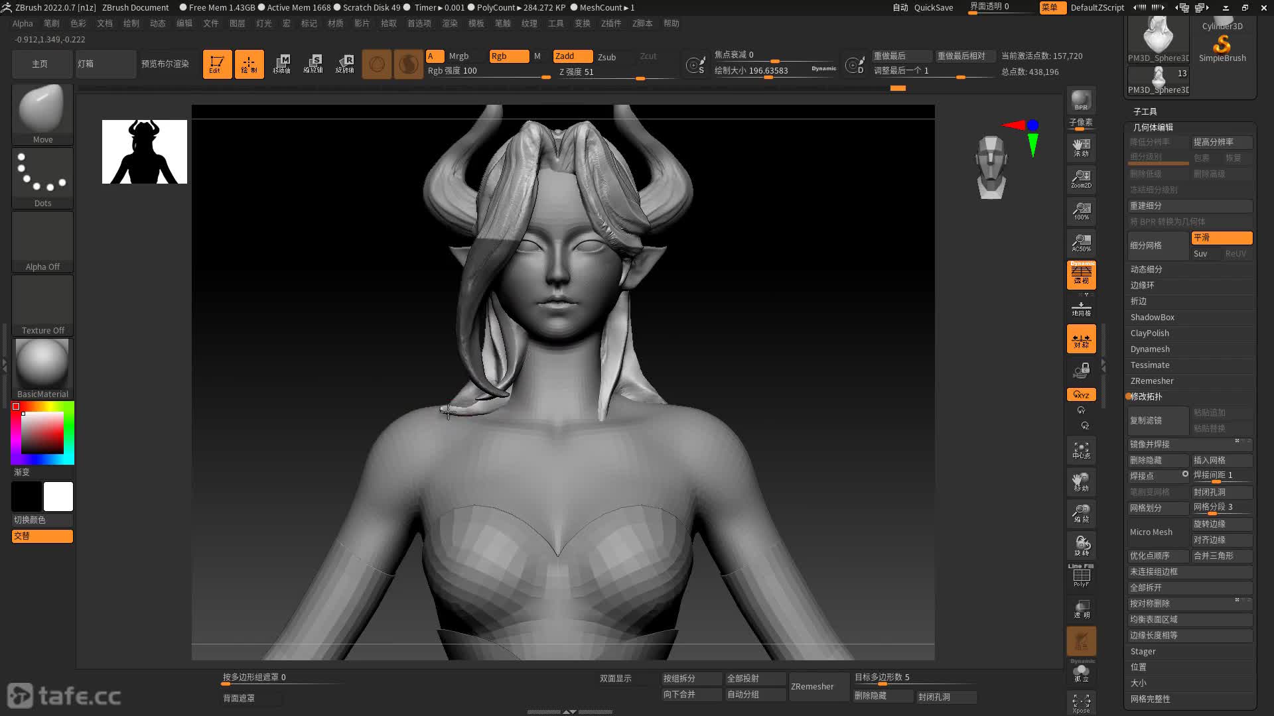Open the BasicMaterial selector
This screenshot has height=716, width=1274.
42,369
